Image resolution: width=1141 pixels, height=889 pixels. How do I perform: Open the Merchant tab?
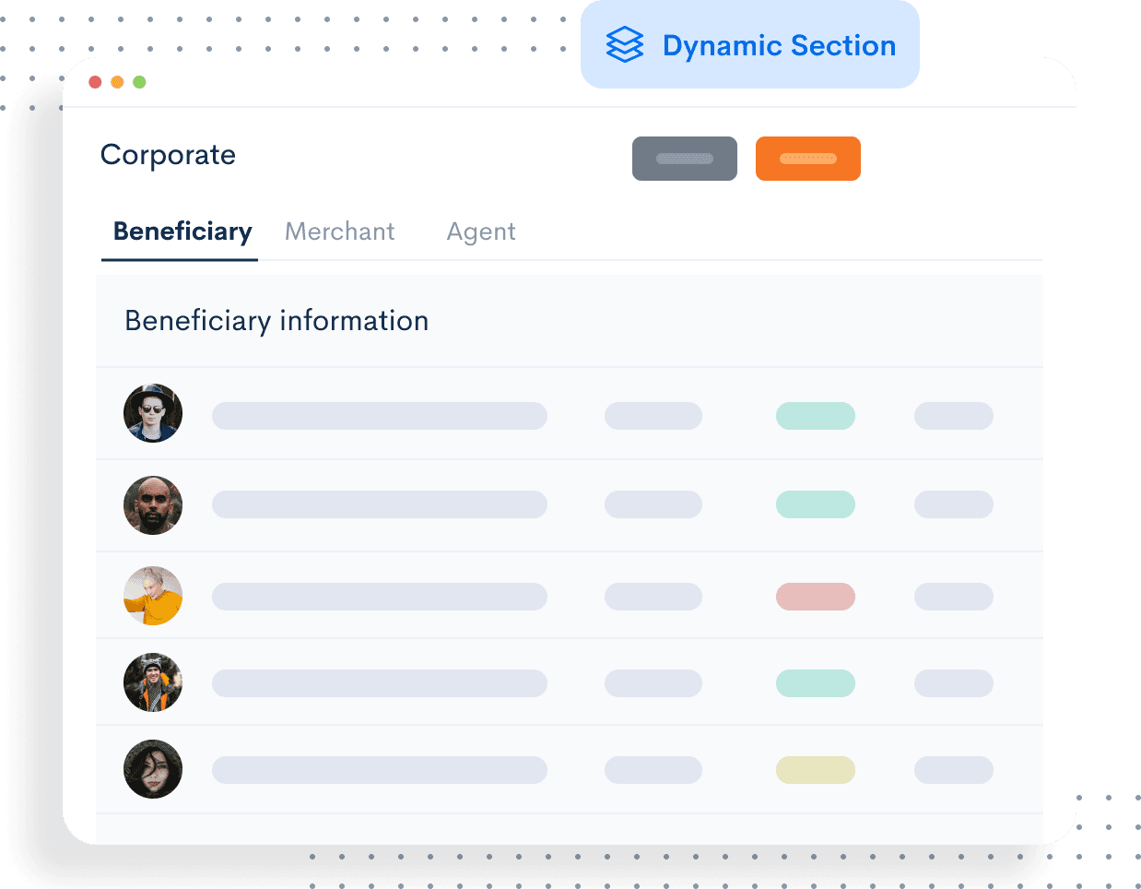(x=339, y=231)
